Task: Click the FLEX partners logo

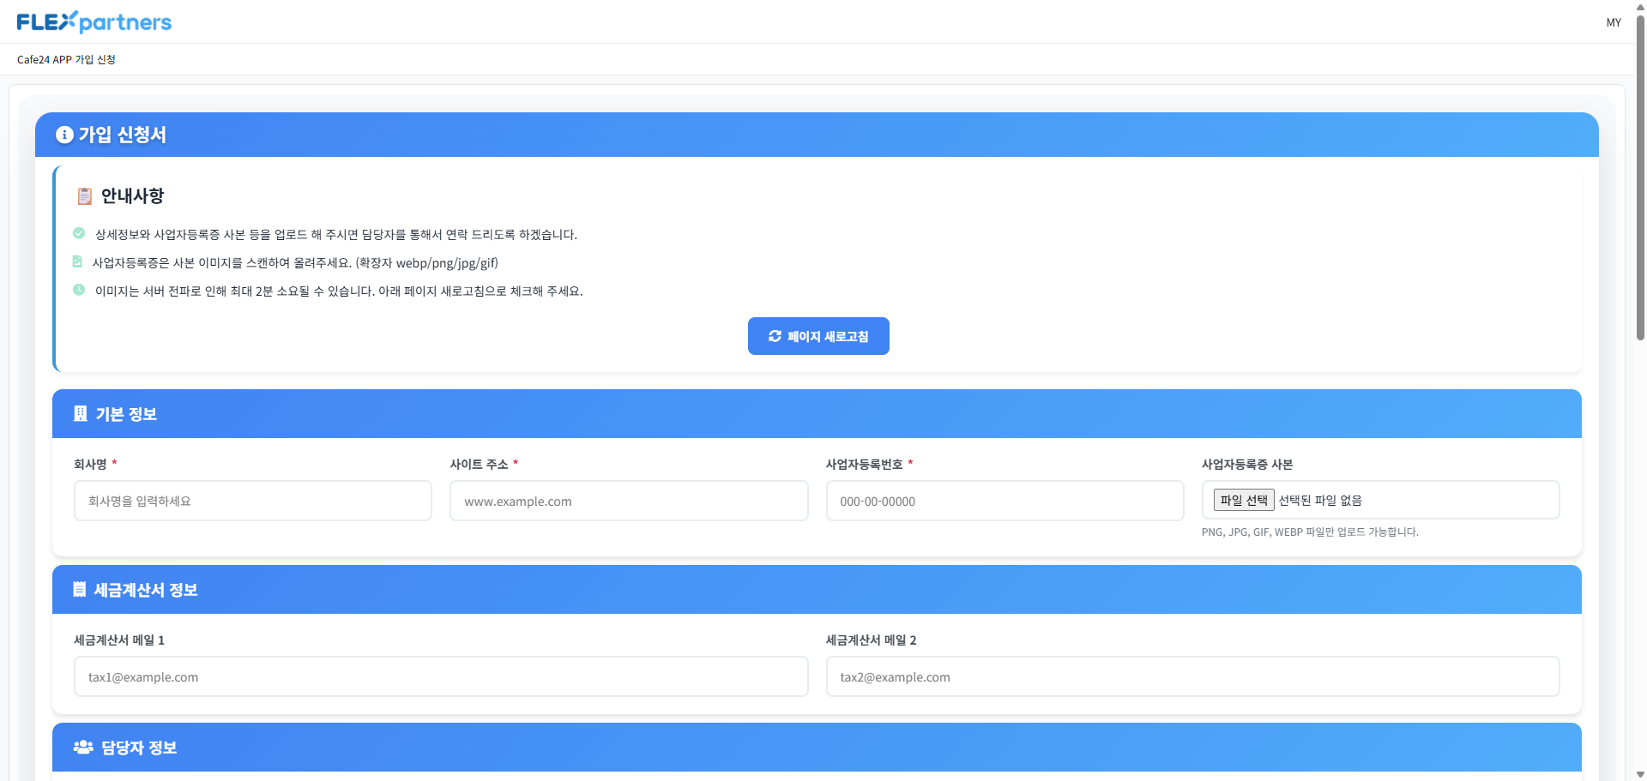Action: point(94,22)
